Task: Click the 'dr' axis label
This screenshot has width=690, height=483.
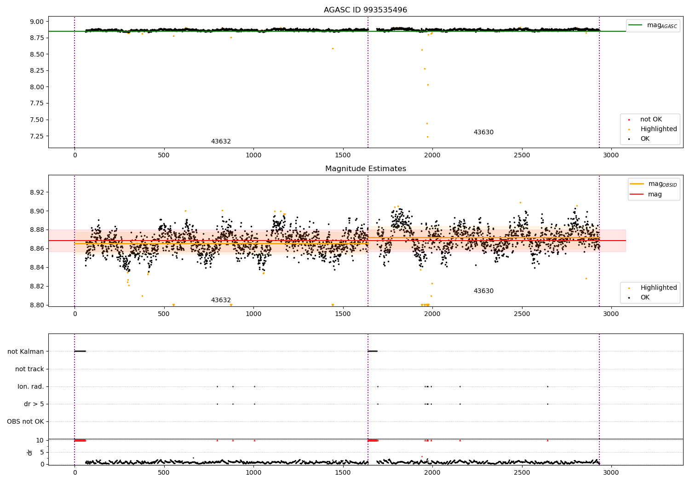Action: pyautogui.click(x=30, y=452)
